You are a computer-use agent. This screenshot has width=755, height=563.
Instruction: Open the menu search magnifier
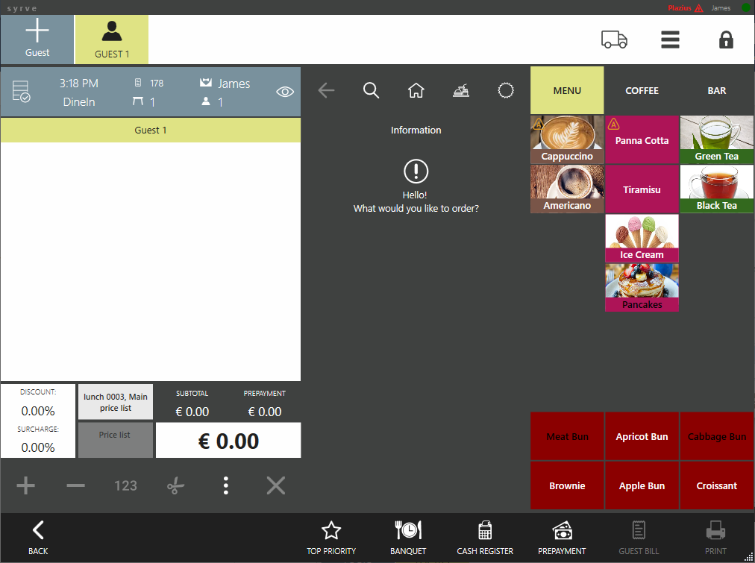point(371,90)
